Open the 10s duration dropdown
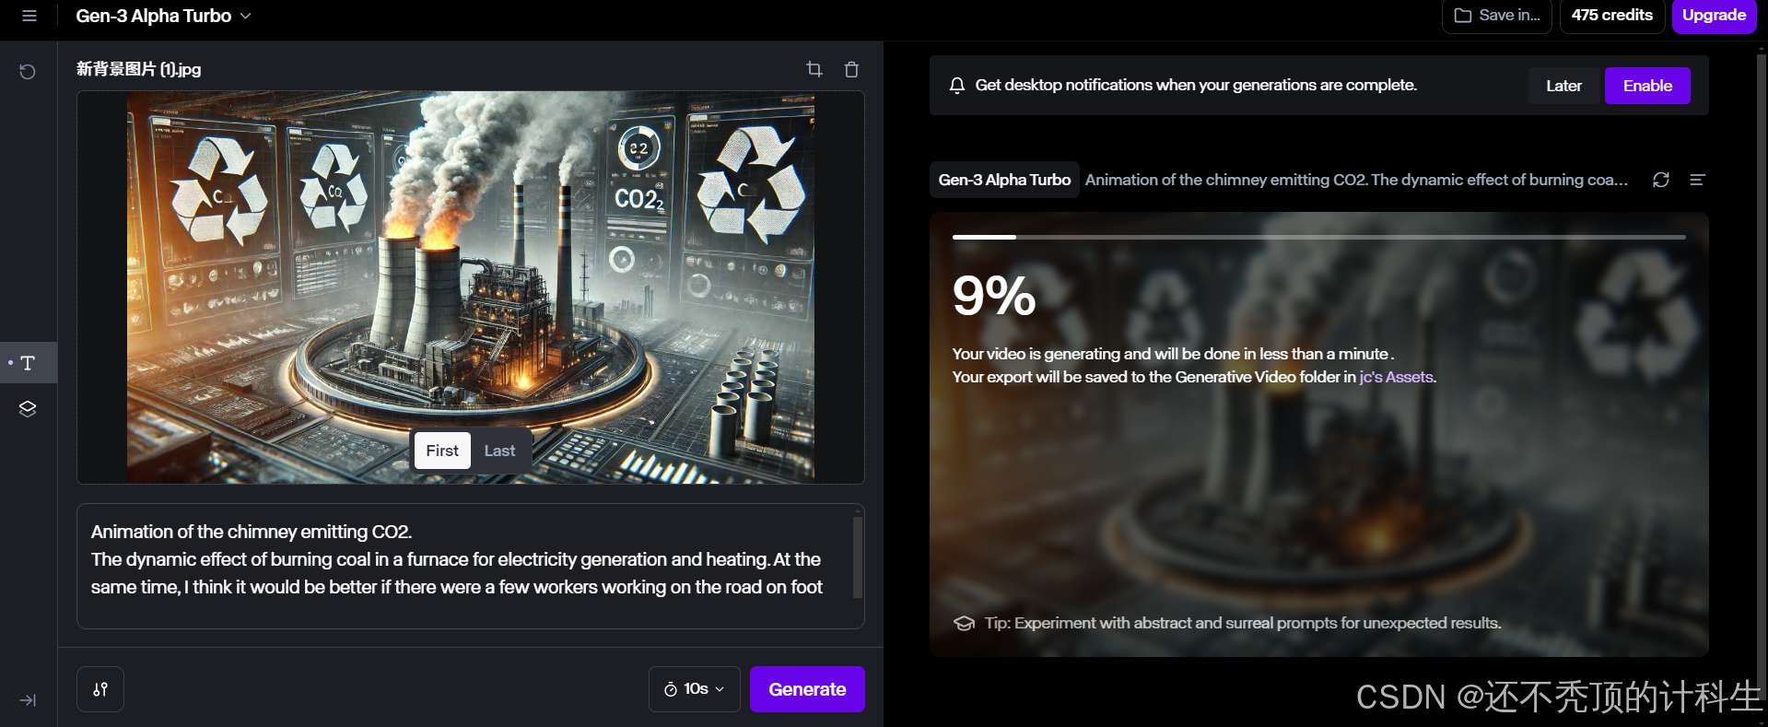The image size is (1768, 727). click(x=695, y=689)
